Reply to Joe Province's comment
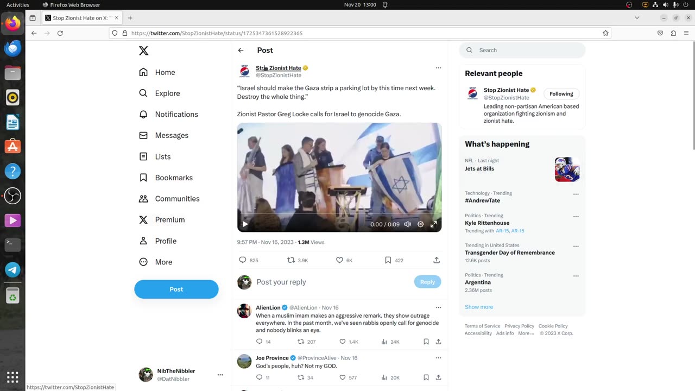Viewport: 695px width, 391px height. pyautogui.click(x=259, y=377)
